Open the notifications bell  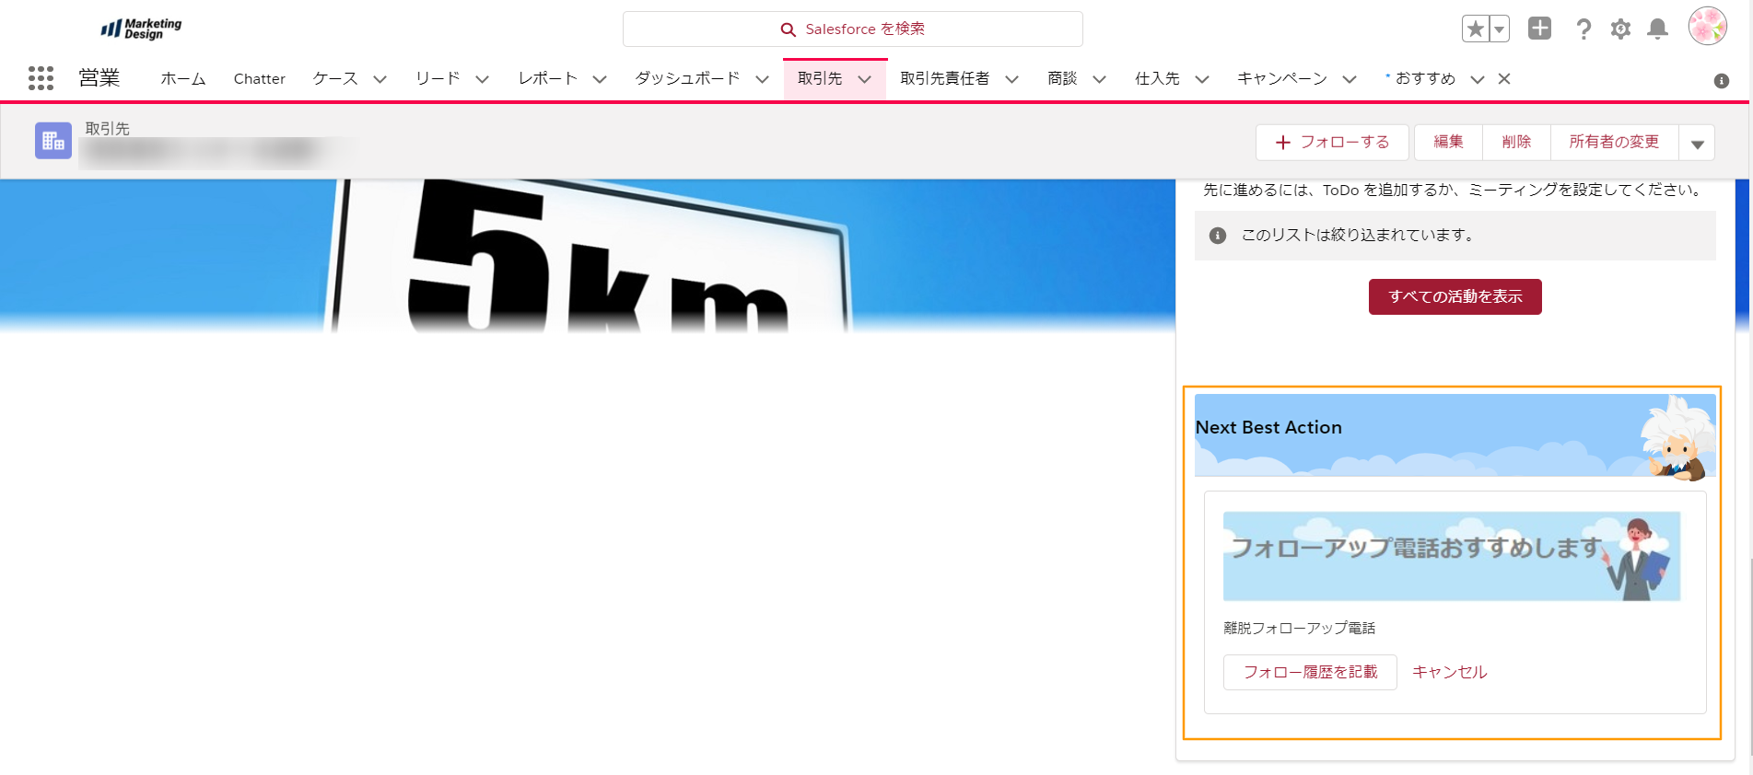[1657, 29]
